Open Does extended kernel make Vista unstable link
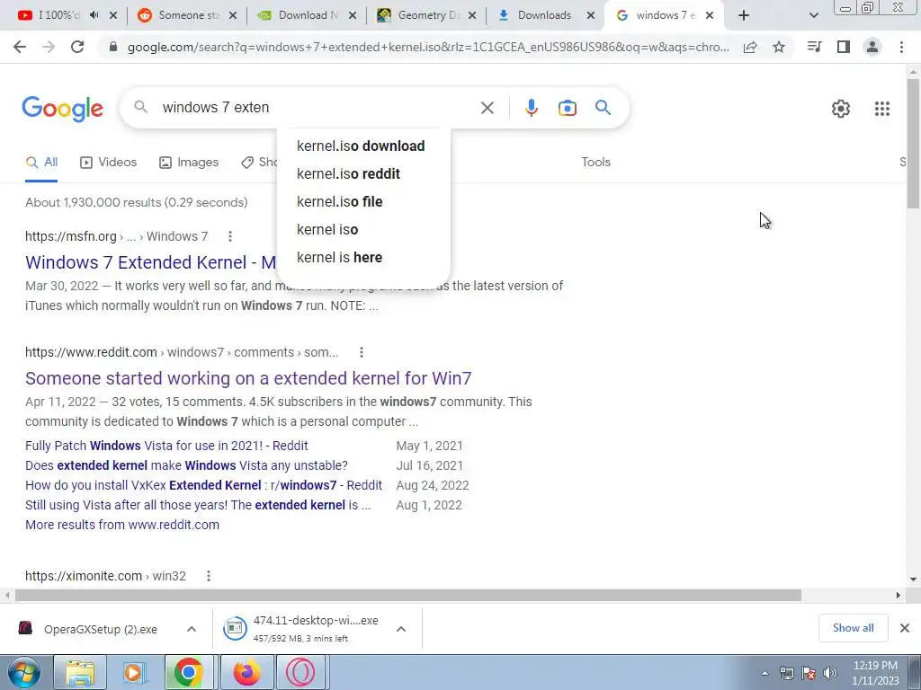 pyautogui.click(x=186, y=466)
